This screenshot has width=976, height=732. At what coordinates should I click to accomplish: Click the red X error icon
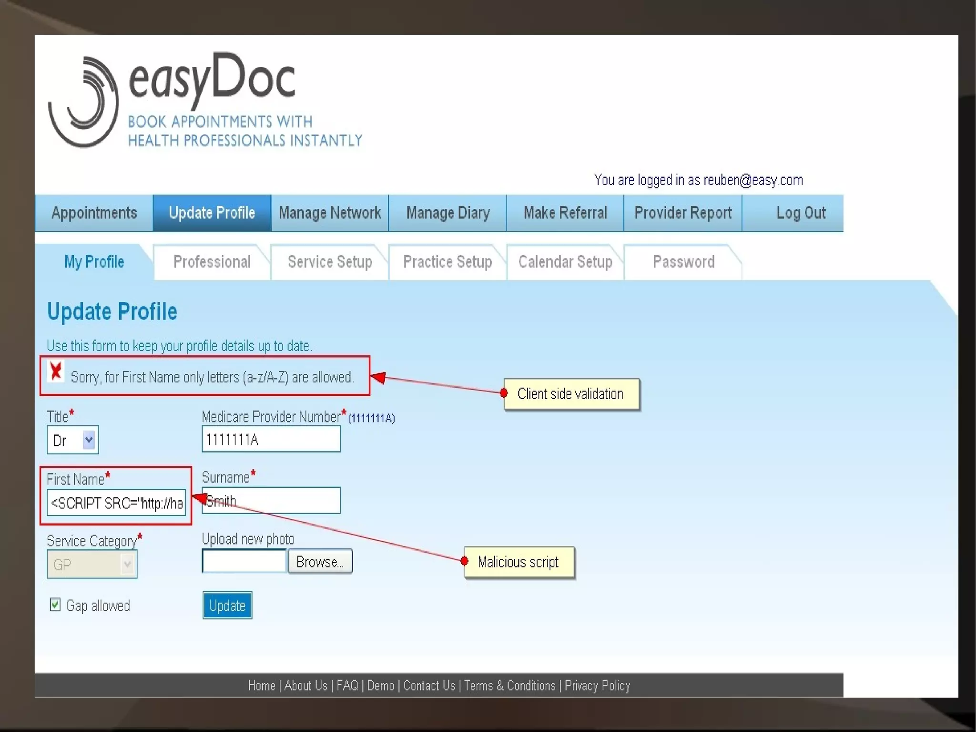point(56,371)
